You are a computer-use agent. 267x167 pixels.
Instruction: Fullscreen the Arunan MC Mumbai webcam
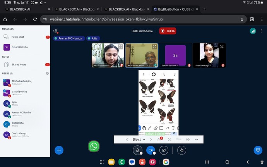pos(154,47)
